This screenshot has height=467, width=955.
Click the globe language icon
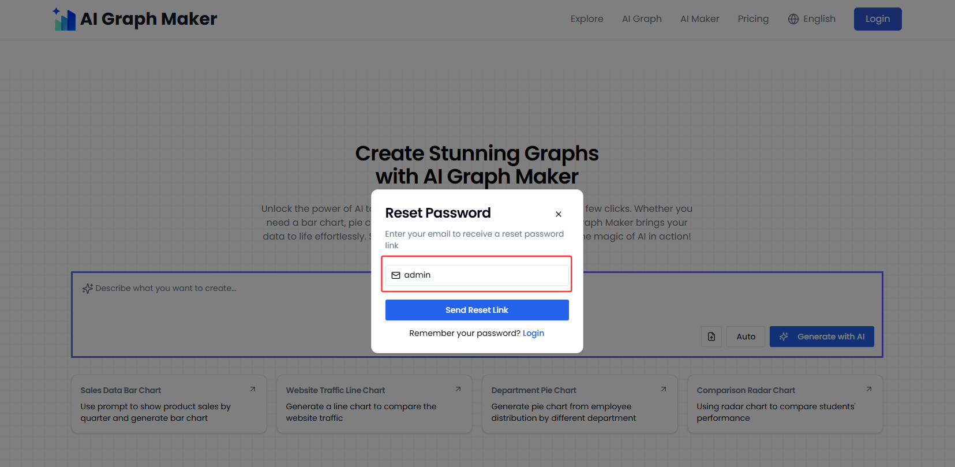tap(793, 19)
